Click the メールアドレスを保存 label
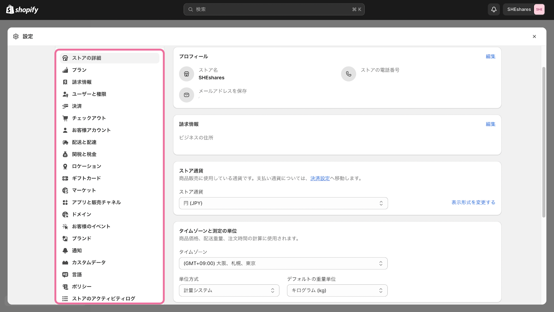The width and height of the screenshot is (554, 312). [x=223, y=91]
